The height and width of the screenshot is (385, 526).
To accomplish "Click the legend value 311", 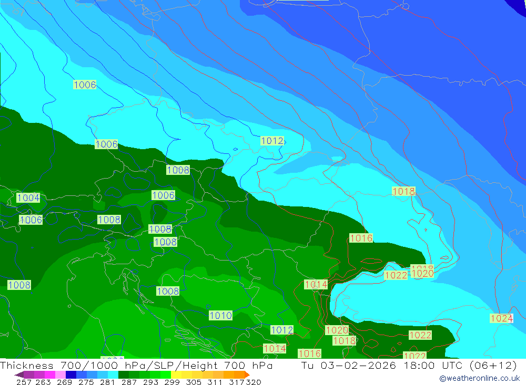I will (x=215, y=382).
